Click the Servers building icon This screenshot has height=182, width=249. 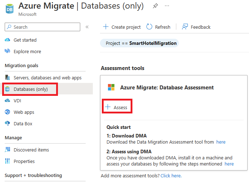pyautogui.click(x=7, y=78)
